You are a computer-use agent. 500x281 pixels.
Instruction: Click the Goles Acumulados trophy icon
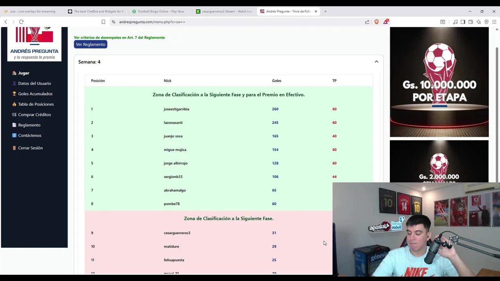pos(14,94)
